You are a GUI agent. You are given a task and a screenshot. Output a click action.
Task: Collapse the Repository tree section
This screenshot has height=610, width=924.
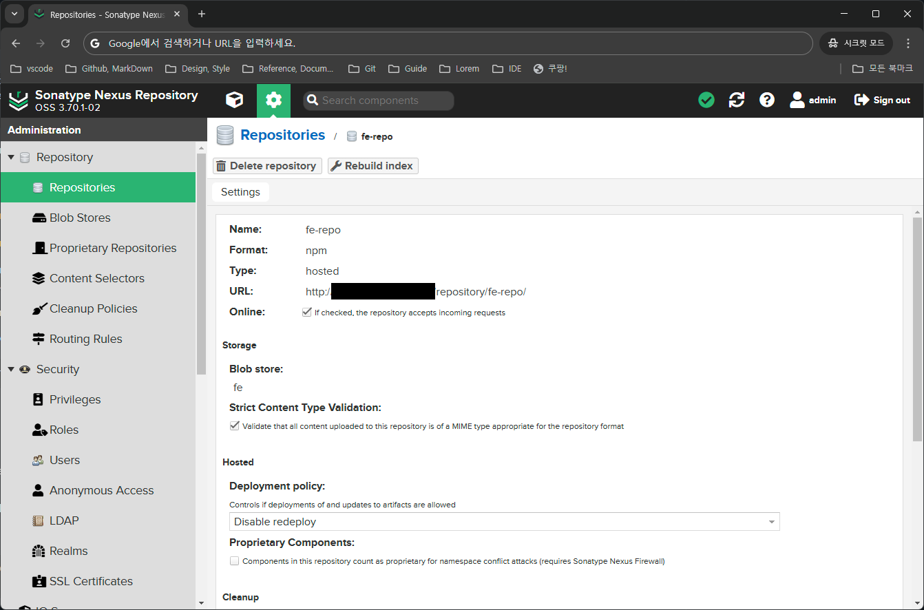(x=10, y=157)
